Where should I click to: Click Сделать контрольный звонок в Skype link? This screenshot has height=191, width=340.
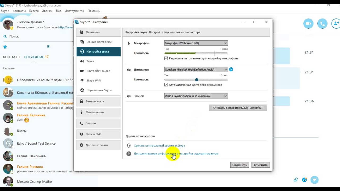tap(159, 146)
